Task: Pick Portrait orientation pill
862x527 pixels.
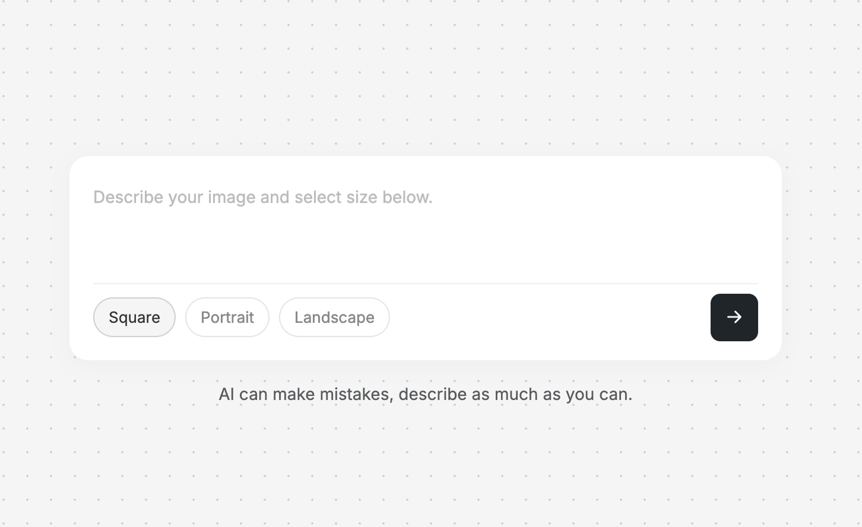Action: (x=227, y=318)
